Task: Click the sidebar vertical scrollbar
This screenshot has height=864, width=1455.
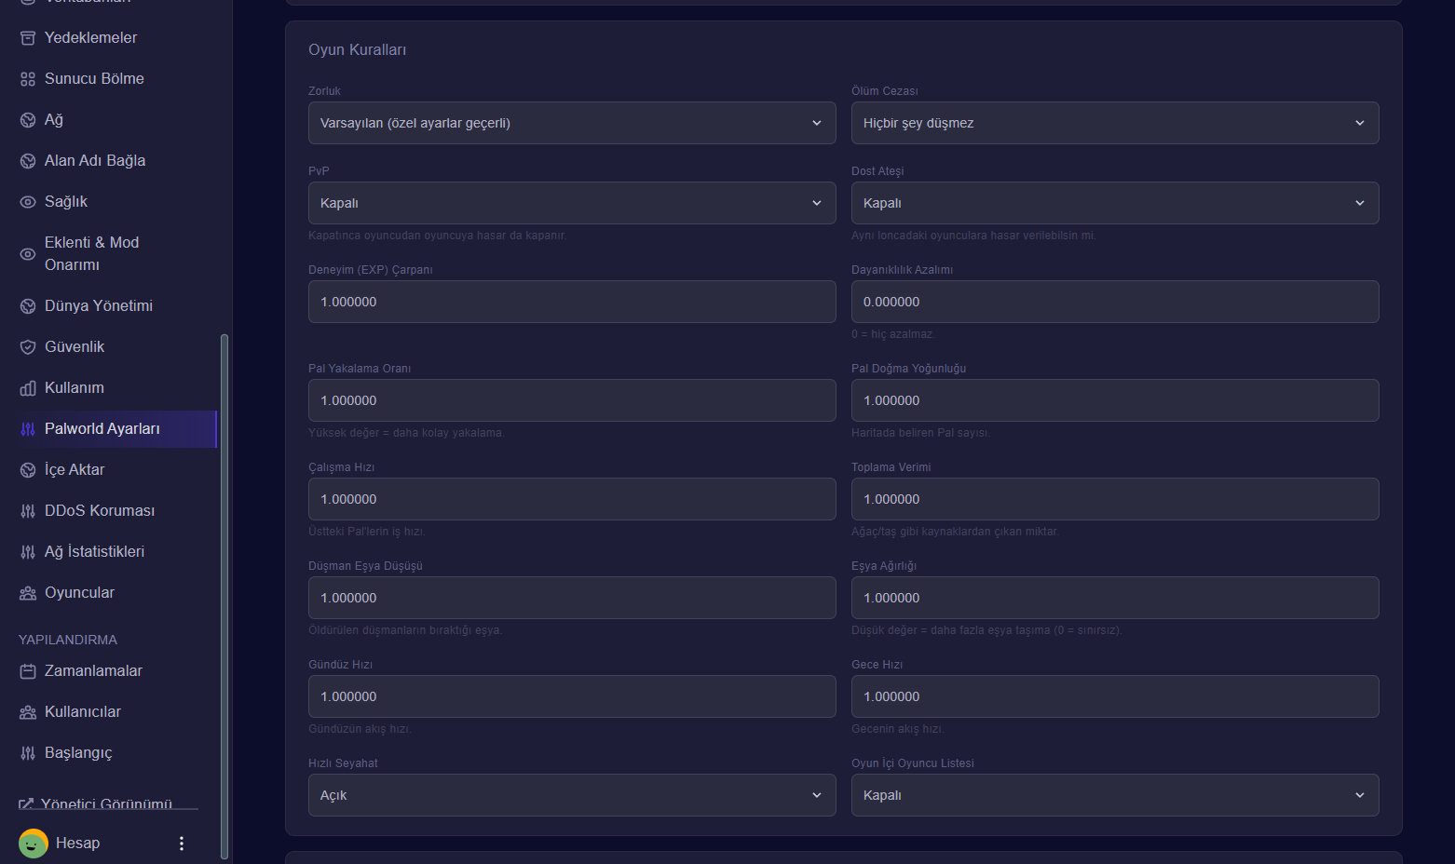Action: coord(224,596)
